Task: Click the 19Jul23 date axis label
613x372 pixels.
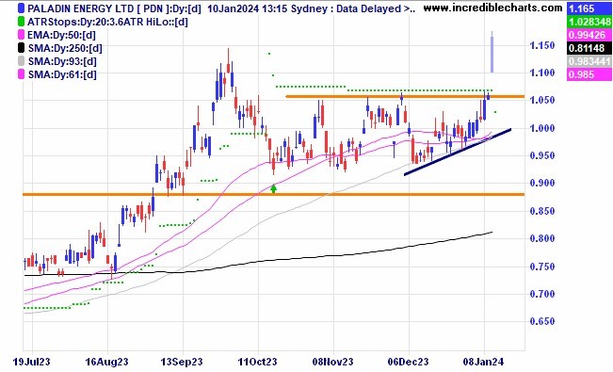Action: coord(31,362)
